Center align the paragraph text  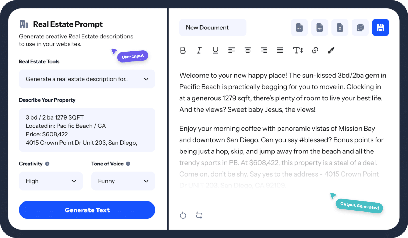248,50
